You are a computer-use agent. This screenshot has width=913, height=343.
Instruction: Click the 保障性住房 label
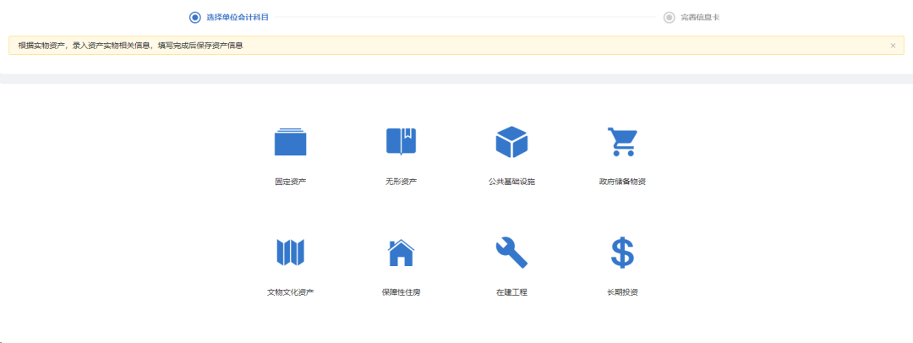click(x=402, y=292)
